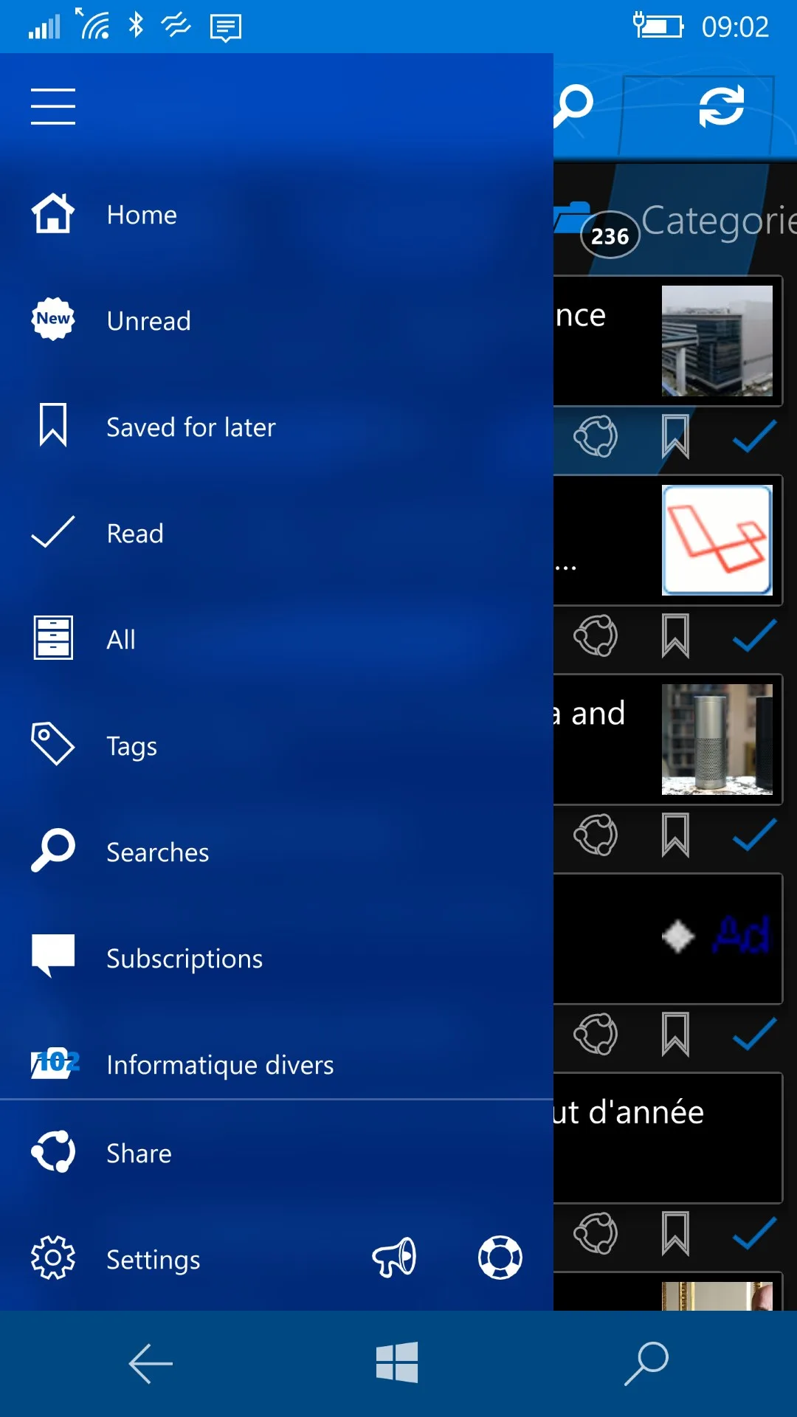Tap the Windows Start button
Viewport: 797px width, 1417px height.
click(x=397, y=1362)
